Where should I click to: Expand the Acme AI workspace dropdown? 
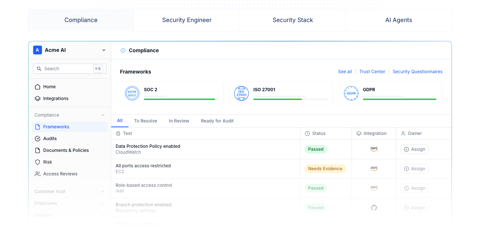(104, 50)
